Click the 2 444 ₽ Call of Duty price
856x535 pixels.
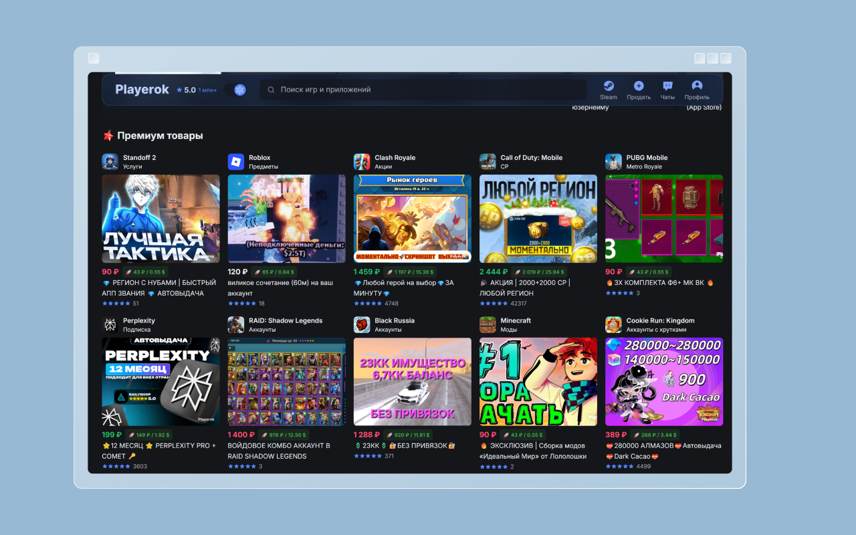494,272
